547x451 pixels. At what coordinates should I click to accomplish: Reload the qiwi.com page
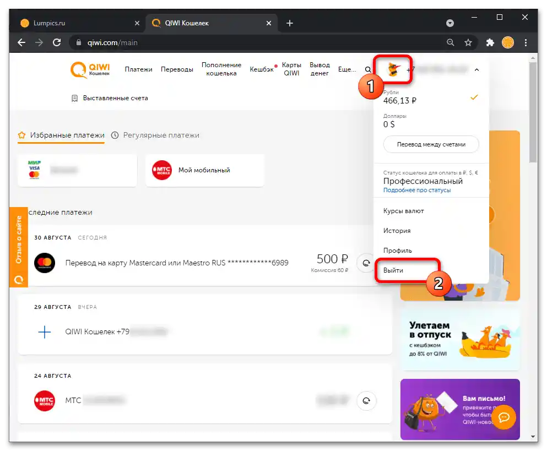coord(57,42)
